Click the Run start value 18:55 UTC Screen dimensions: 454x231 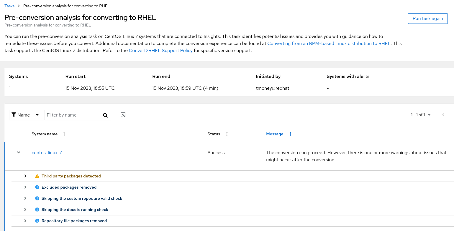pos(90,88)
